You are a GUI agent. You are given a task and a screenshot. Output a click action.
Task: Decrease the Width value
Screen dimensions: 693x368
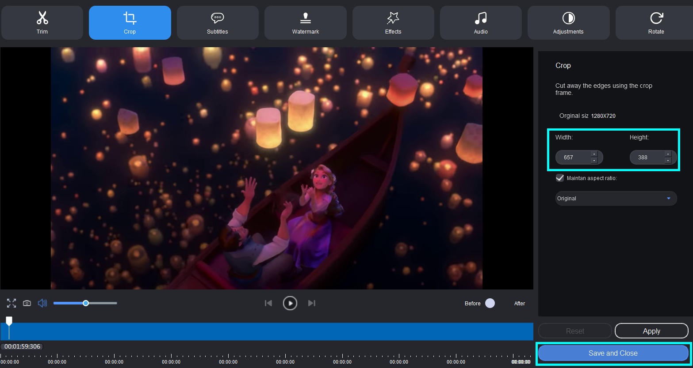(x=594, y=161)
